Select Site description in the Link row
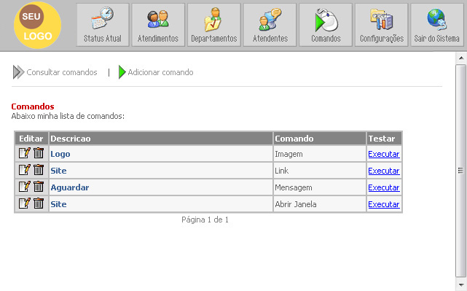 click(x=58, y=171)
